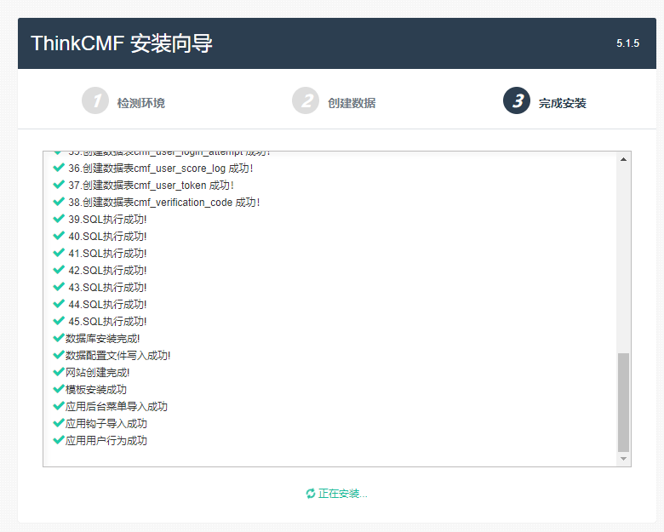Select the 创建数据 step label
664x532 pixels.
(352, 103)
